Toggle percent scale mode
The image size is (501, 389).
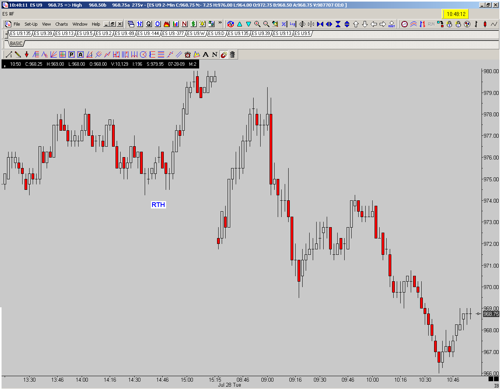284,24
